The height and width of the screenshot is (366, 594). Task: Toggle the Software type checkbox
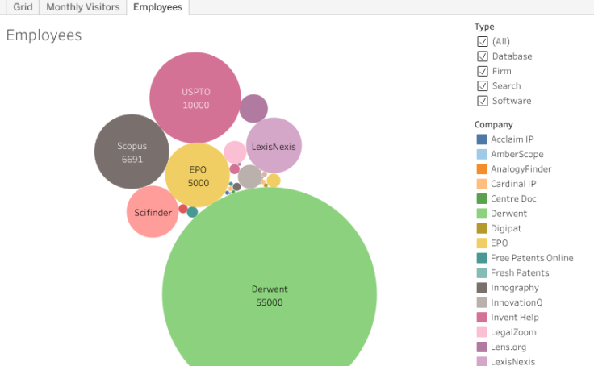pyautogui.click(x=483, y=101)
